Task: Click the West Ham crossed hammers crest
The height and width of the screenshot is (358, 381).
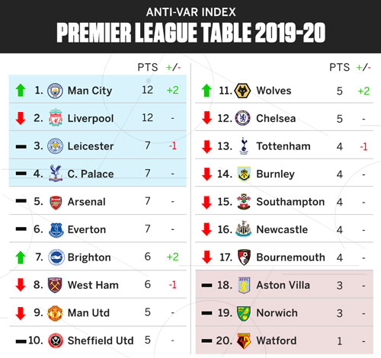Action: [55, 285]
